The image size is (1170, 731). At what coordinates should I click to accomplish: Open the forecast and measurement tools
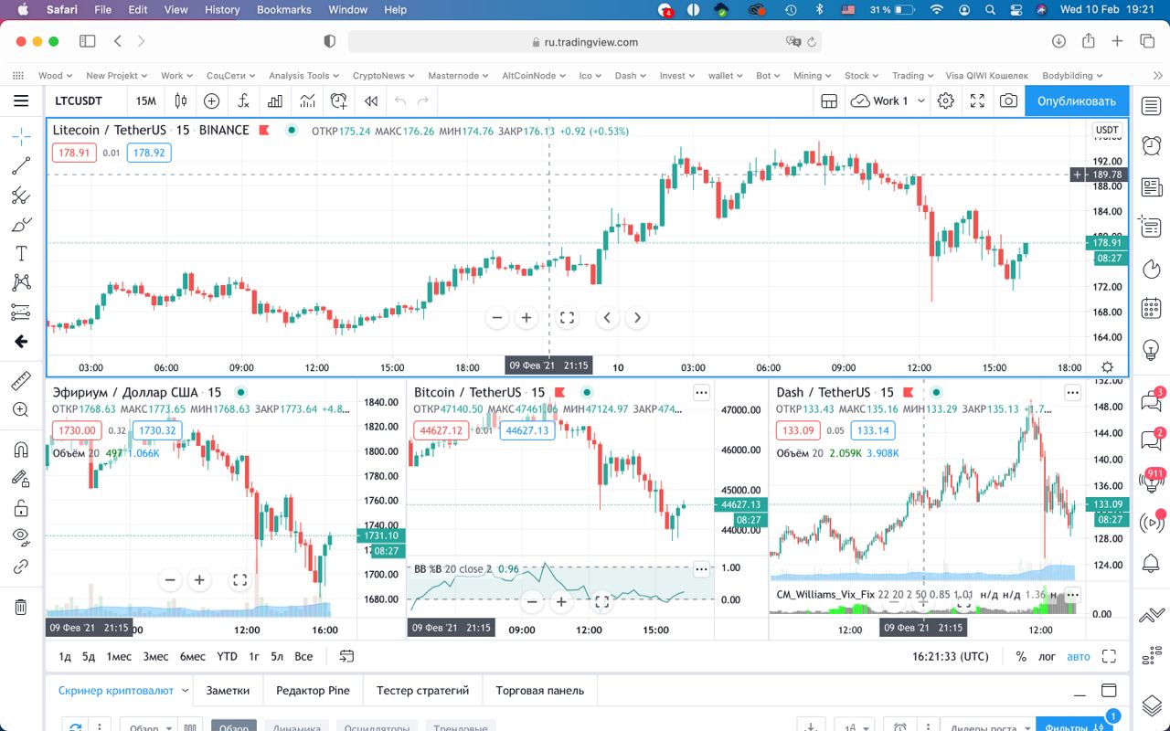21,312
